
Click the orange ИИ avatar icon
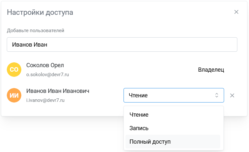14,95
